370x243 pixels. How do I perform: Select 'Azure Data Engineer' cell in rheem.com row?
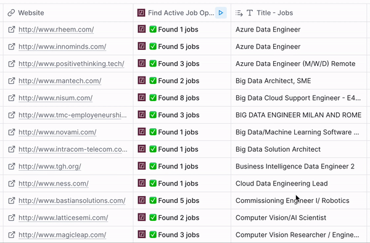click(298, 30)
